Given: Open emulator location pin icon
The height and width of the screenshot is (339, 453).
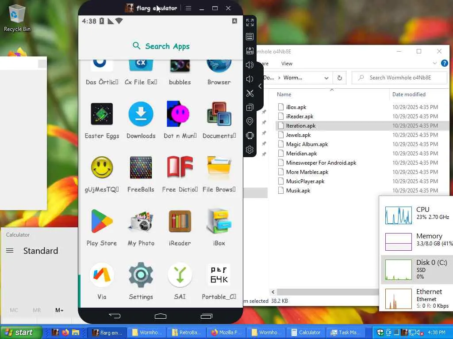Looking at the screenshot, I should tap(250, 121).
